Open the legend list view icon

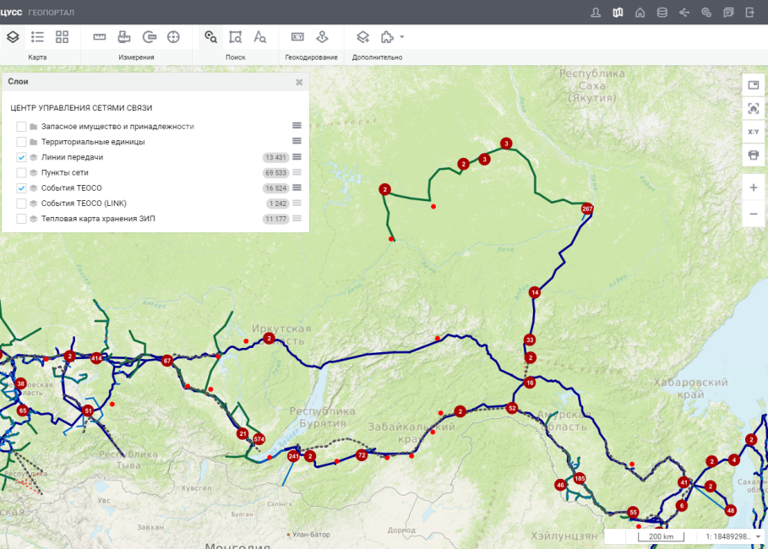[x=37, y=37]
